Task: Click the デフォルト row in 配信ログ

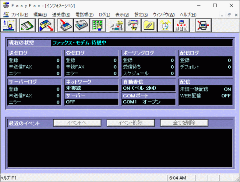Action: (x=206, y=67)
